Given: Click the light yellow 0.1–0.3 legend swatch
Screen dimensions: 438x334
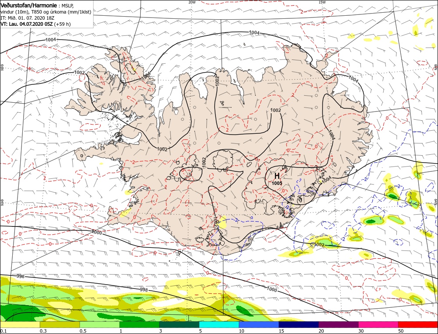Looking at the screenshot, I should point(20,324).
